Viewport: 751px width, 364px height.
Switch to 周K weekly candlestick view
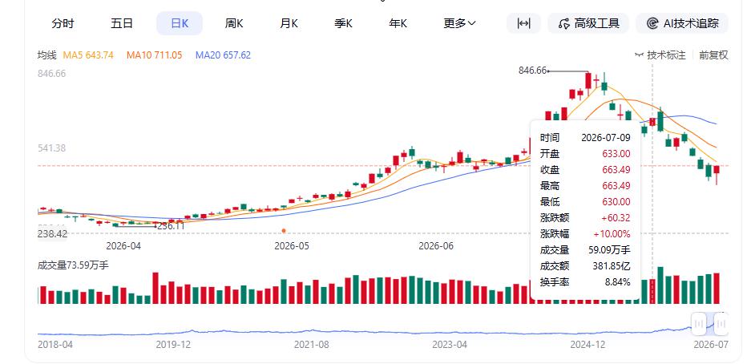234,23
